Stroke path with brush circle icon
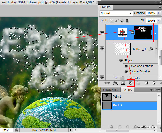Screen dimensions: 162x133 (x=120, y=127)
